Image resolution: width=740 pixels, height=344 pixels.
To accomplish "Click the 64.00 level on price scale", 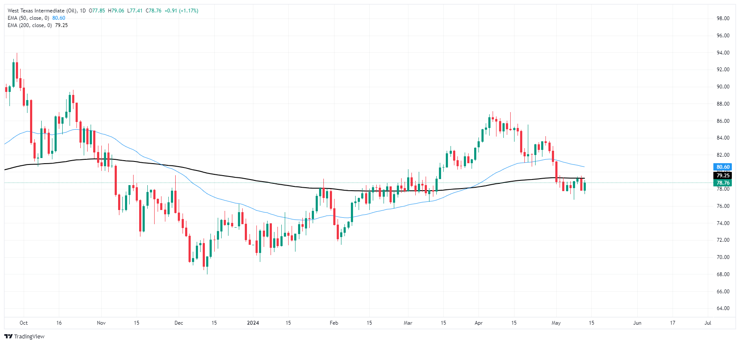I will tap(723, 308).
